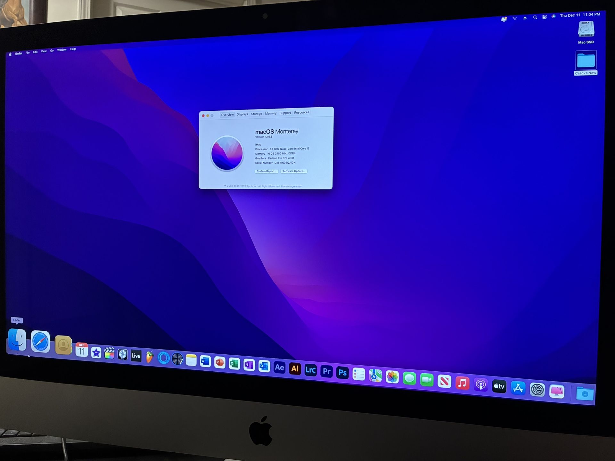Open FL Studio from the Dock
615x461 pixels.
click(150, 356)
